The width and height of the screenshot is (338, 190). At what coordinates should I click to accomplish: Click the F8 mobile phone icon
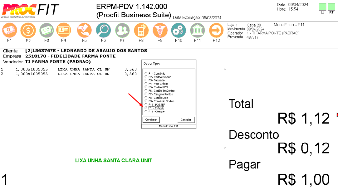141,30
